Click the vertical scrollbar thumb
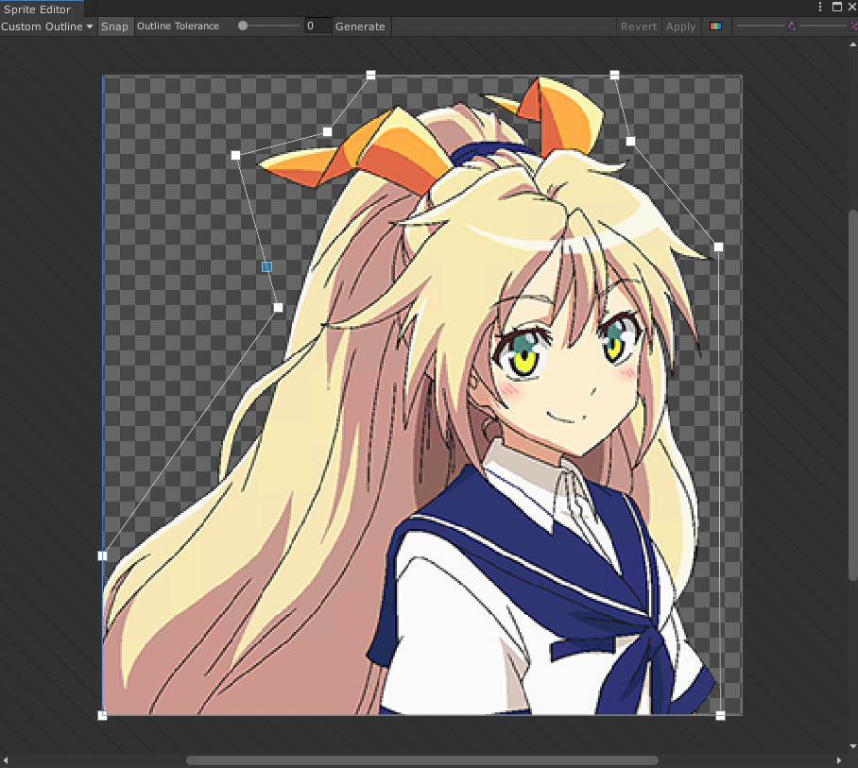Image resolution: width=858 pixels, height=768 pixels. 853,395
